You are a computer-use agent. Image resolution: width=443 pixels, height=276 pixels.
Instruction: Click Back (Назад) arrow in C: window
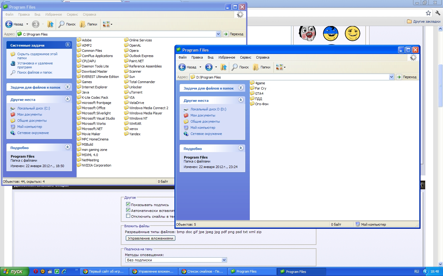pyautogui.click(x=9, y=24)
